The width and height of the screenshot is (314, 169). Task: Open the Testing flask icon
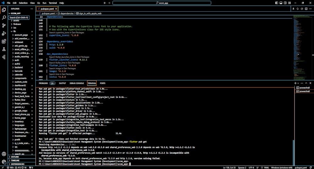point(4,49)
